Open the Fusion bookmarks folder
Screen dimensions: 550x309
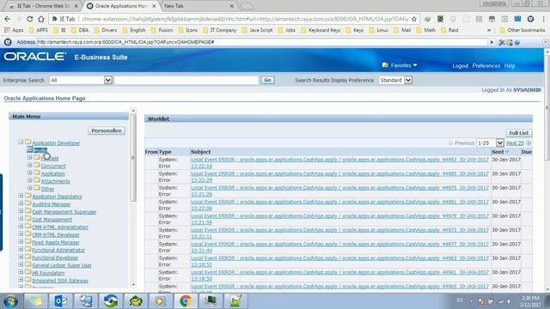[x=162, y=30]
